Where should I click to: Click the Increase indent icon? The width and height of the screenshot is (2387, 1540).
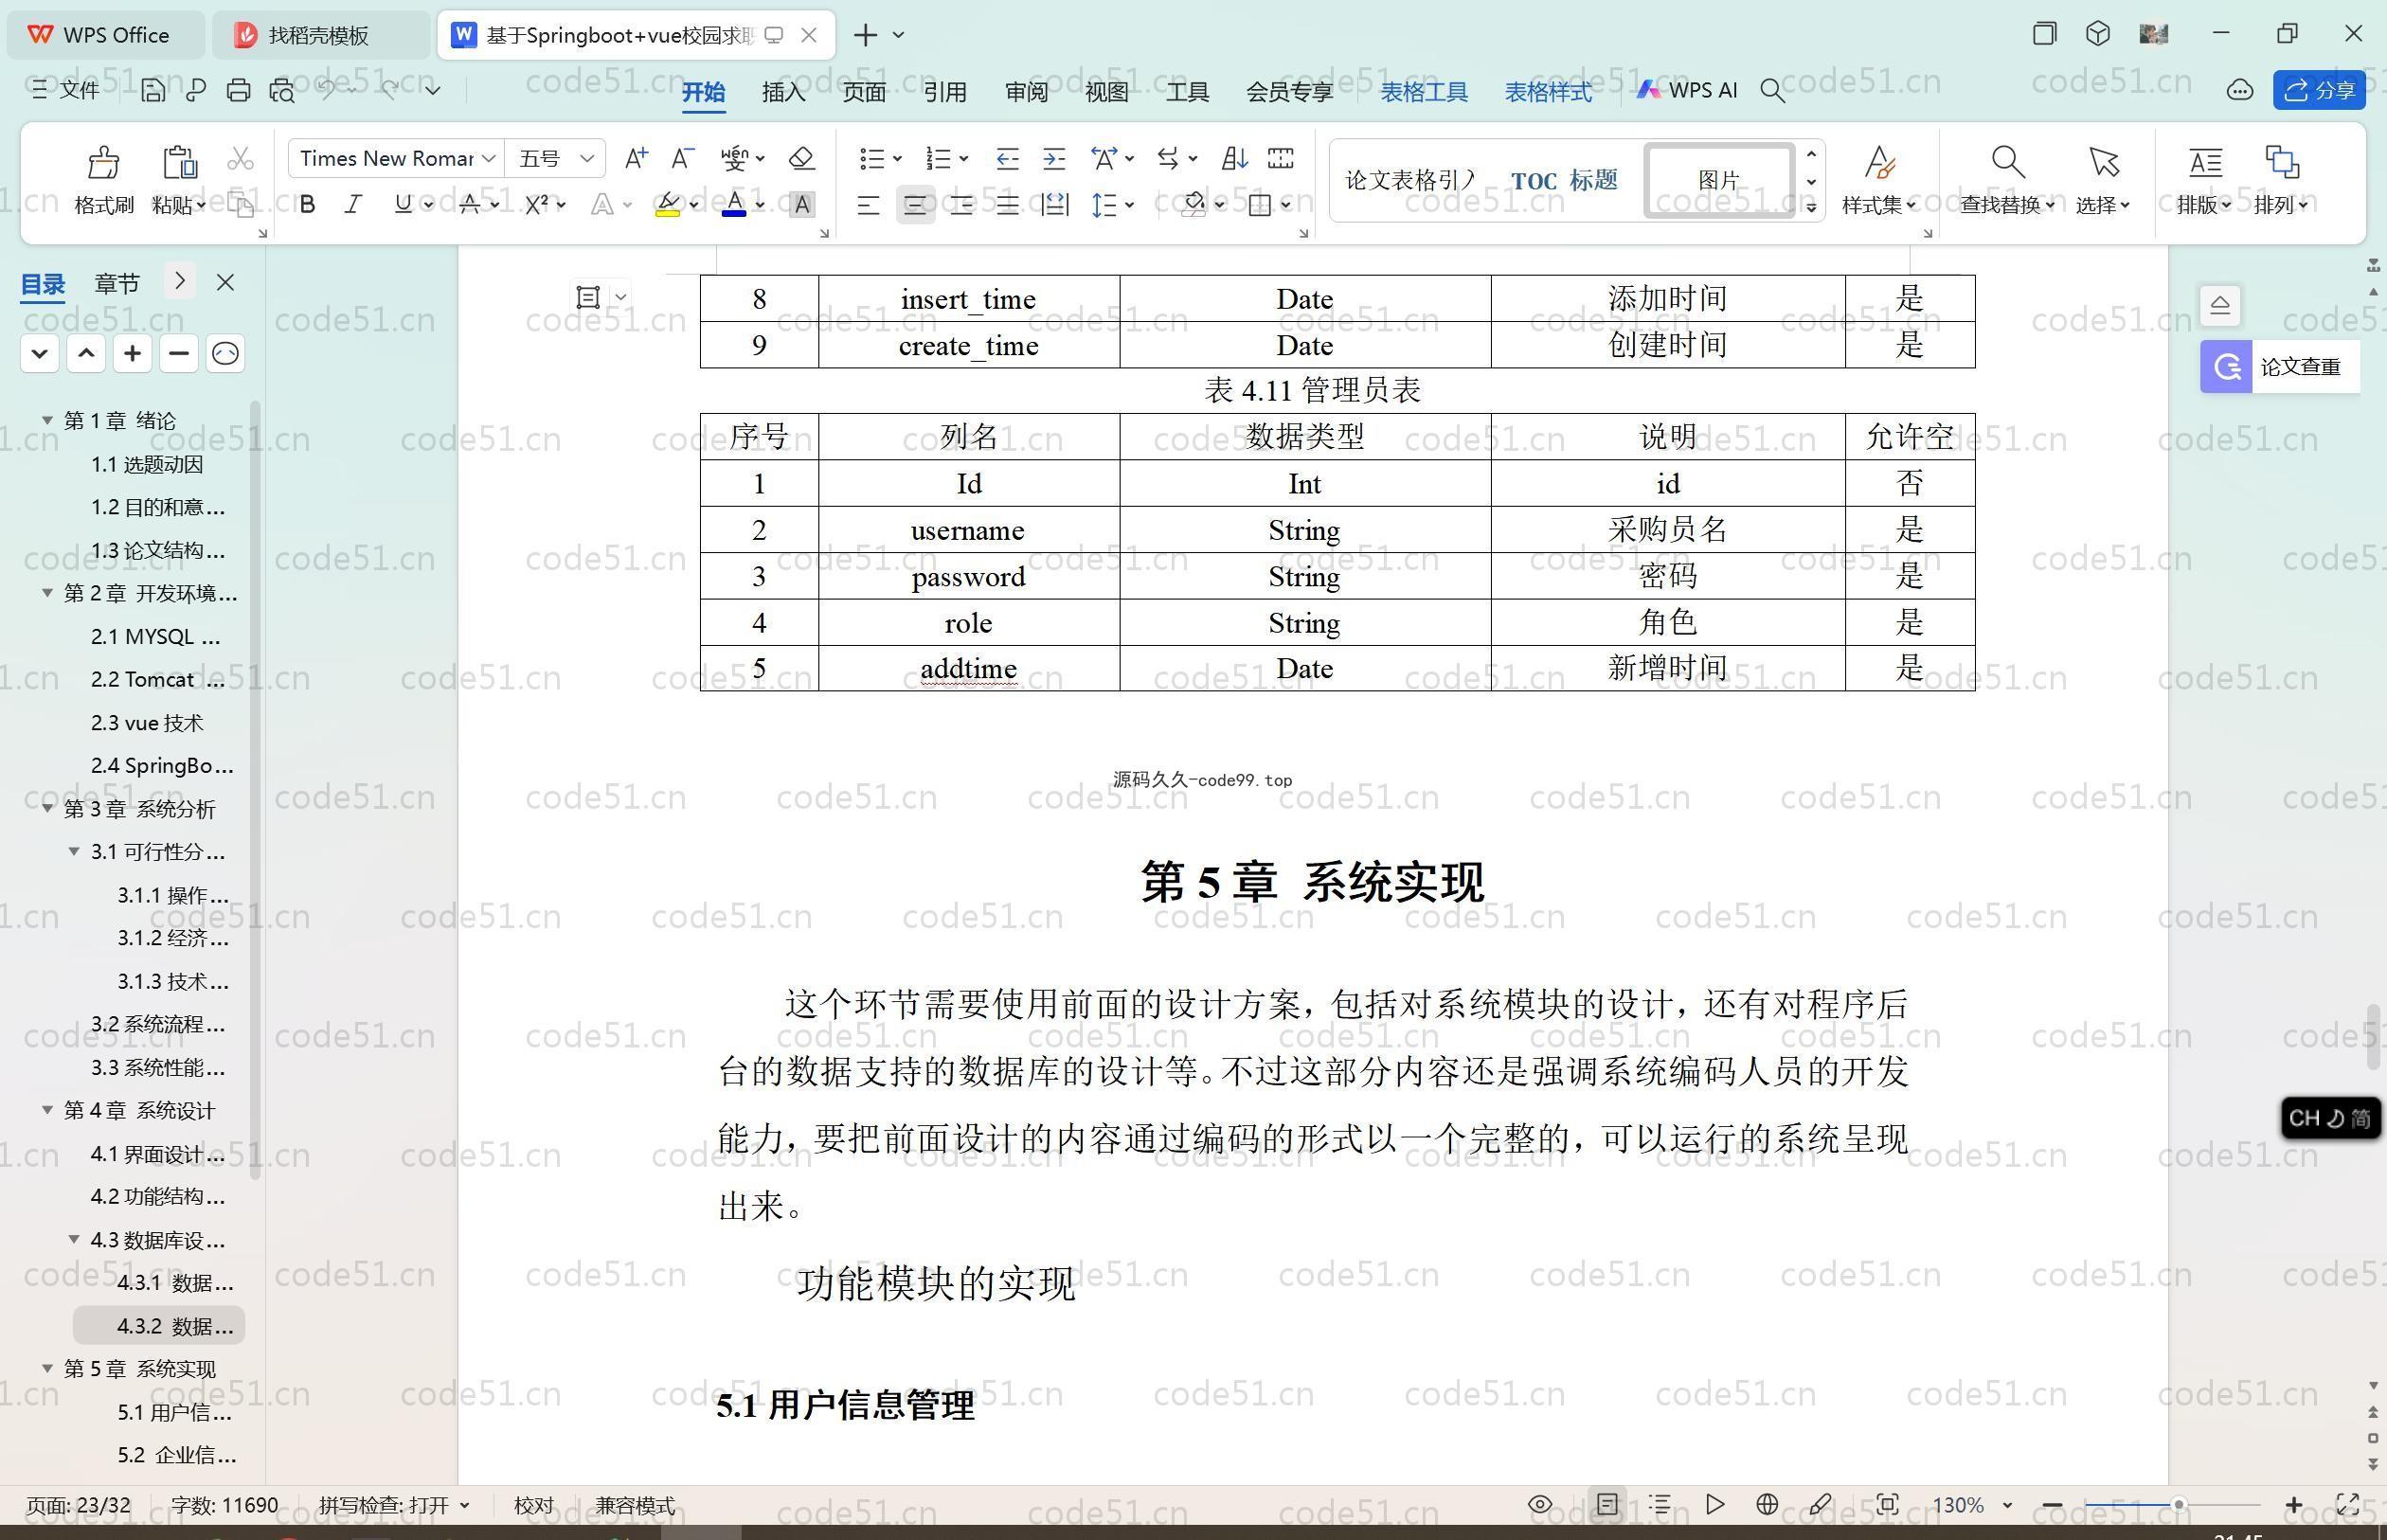(x=1054, y=158)
